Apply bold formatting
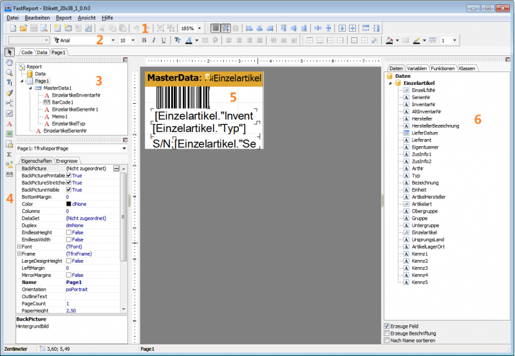 (144, 40)
